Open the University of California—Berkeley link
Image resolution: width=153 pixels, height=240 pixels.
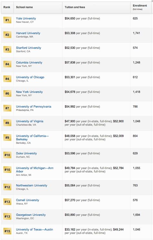pos(32,138)
